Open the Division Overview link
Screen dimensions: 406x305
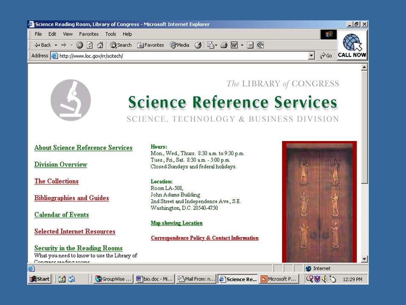[60, 164]
